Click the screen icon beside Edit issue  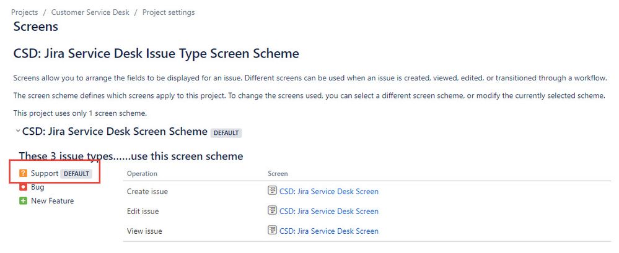(272, 211)
